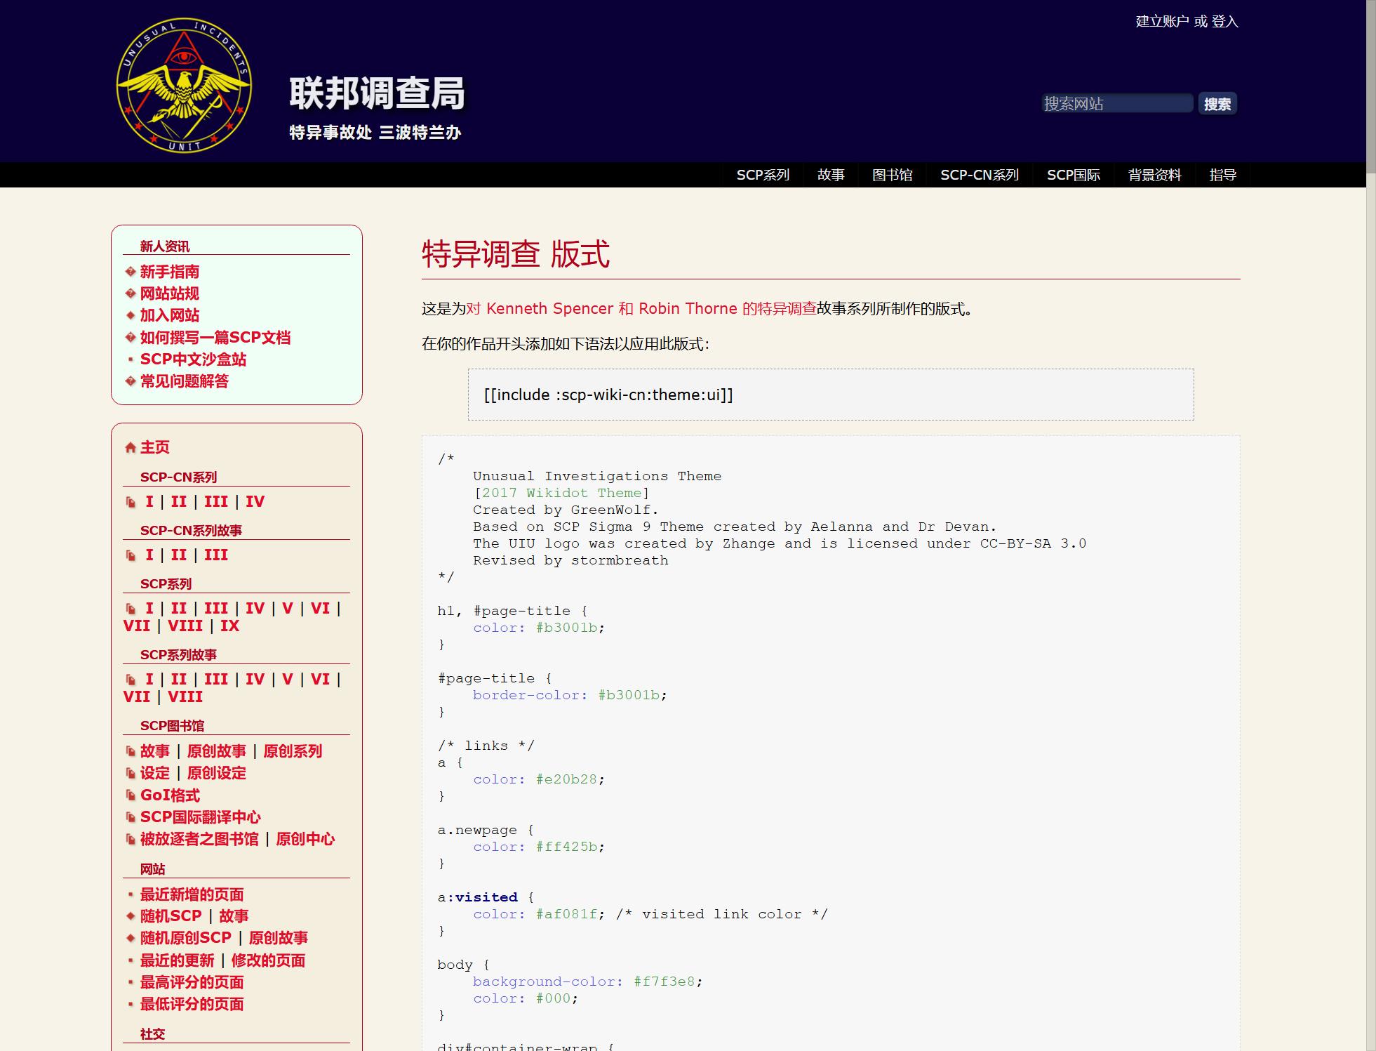Open the 背景资料 top menu
The width and height of the screenshot is (1376, 1051).
pos(1154,175)
